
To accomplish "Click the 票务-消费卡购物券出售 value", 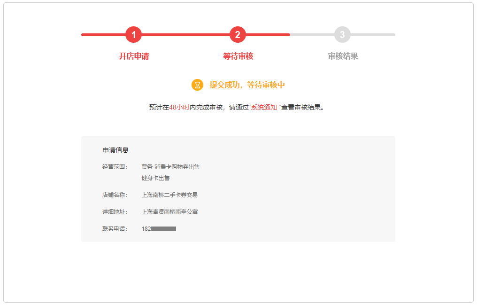I will 170,167.
